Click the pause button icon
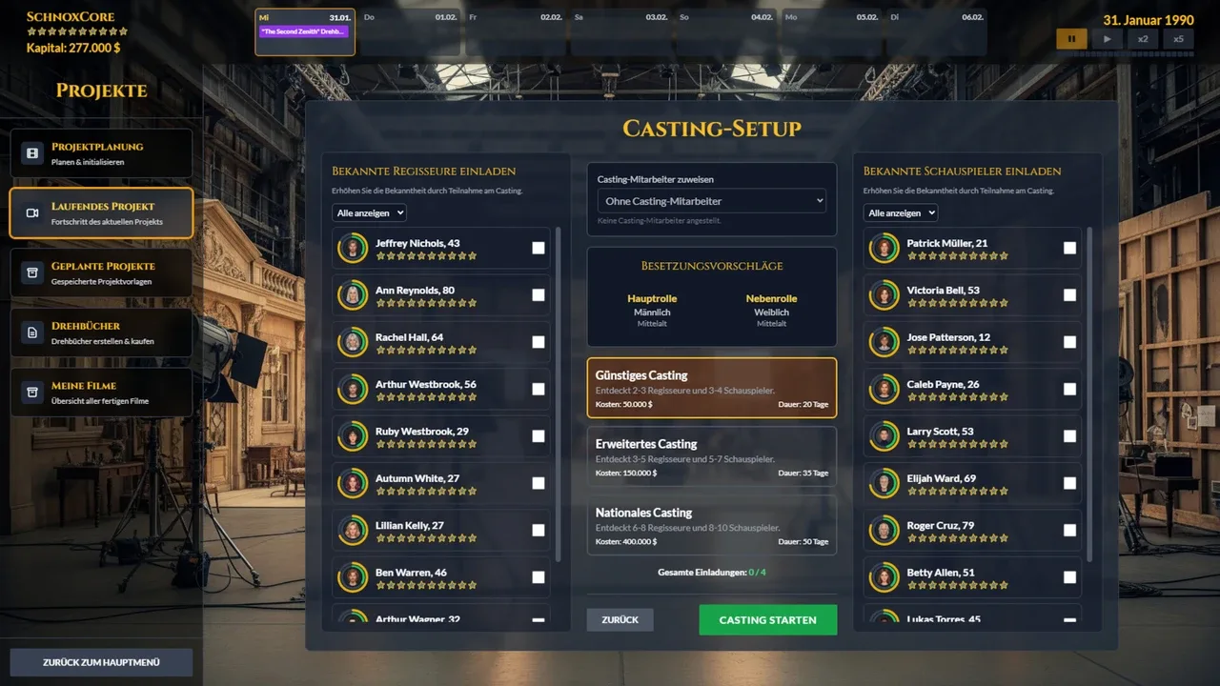 coord(1070,39)
